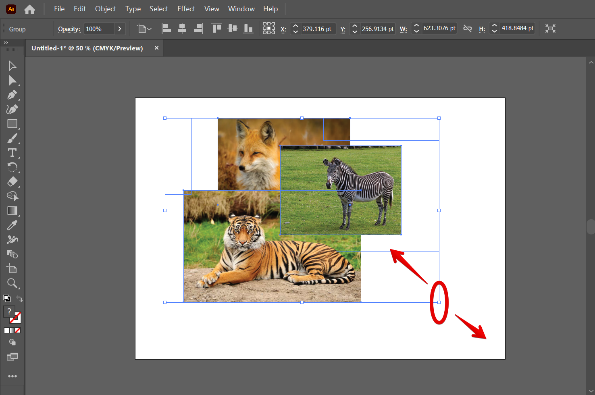Click the Horizontal Align Center icon
The image size is (595, 395).
(x=182, y=29)
